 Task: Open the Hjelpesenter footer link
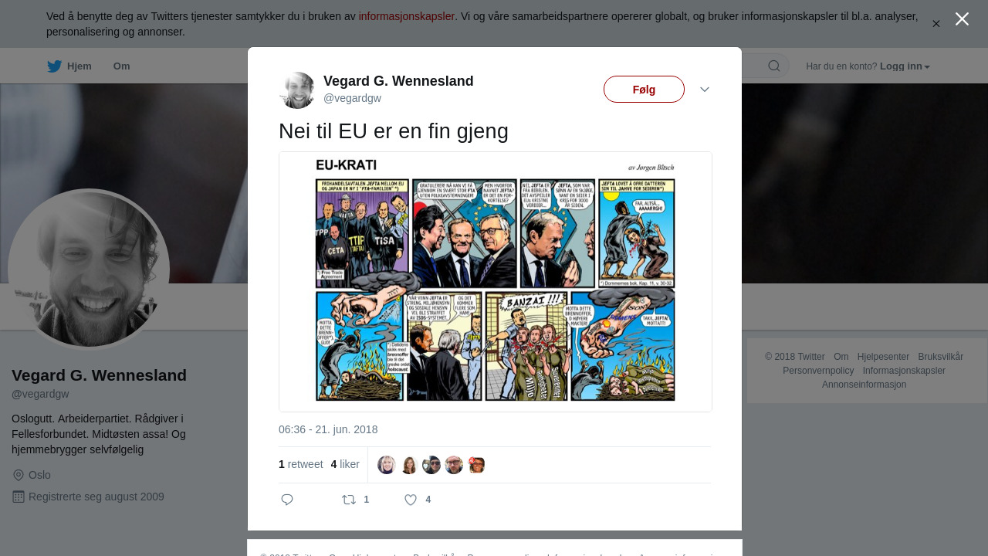click(x=883, y=357)
